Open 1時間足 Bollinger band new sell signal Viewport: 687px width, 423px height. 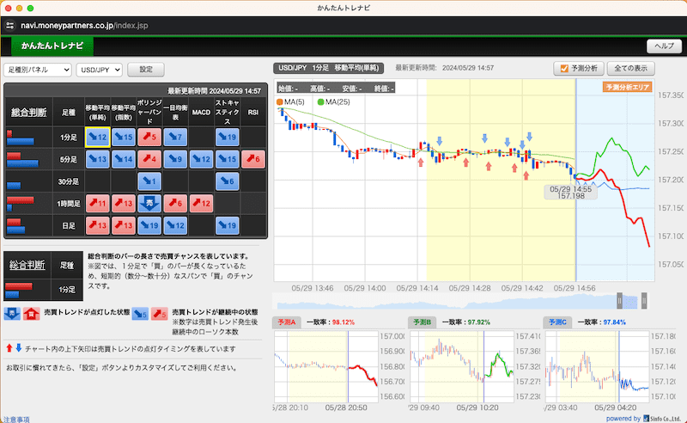[x=149, y=204]
